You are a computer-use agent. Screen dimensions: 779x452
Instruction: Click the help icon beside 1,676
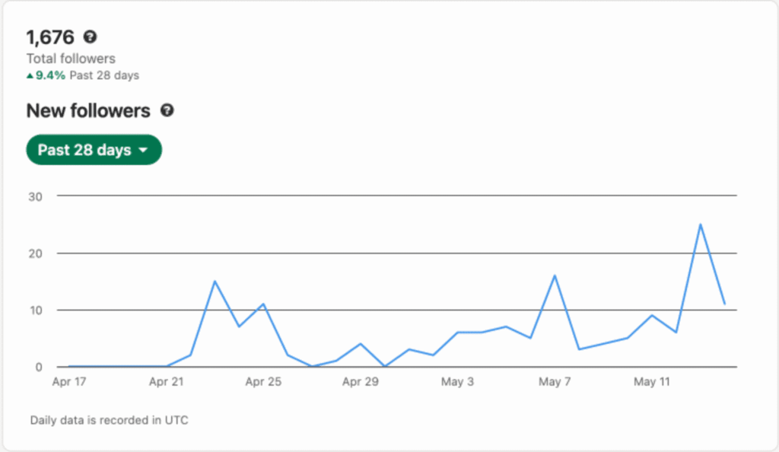point(91,37)
